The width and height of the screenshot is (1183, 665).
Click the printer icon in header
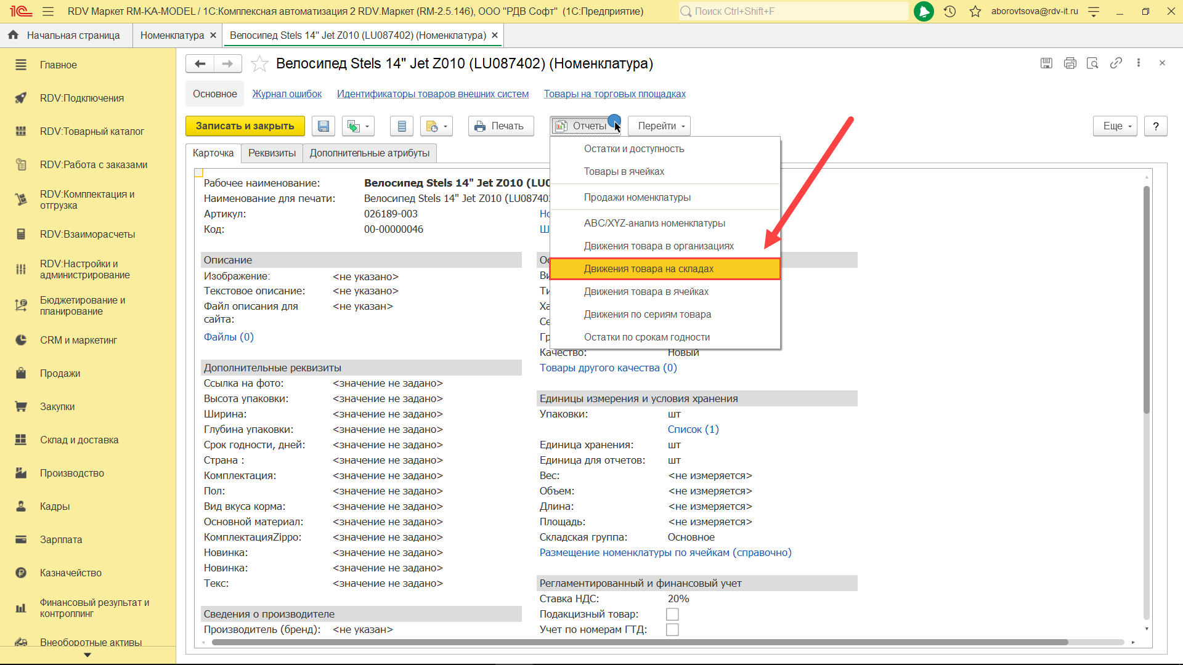point(1070,63)
